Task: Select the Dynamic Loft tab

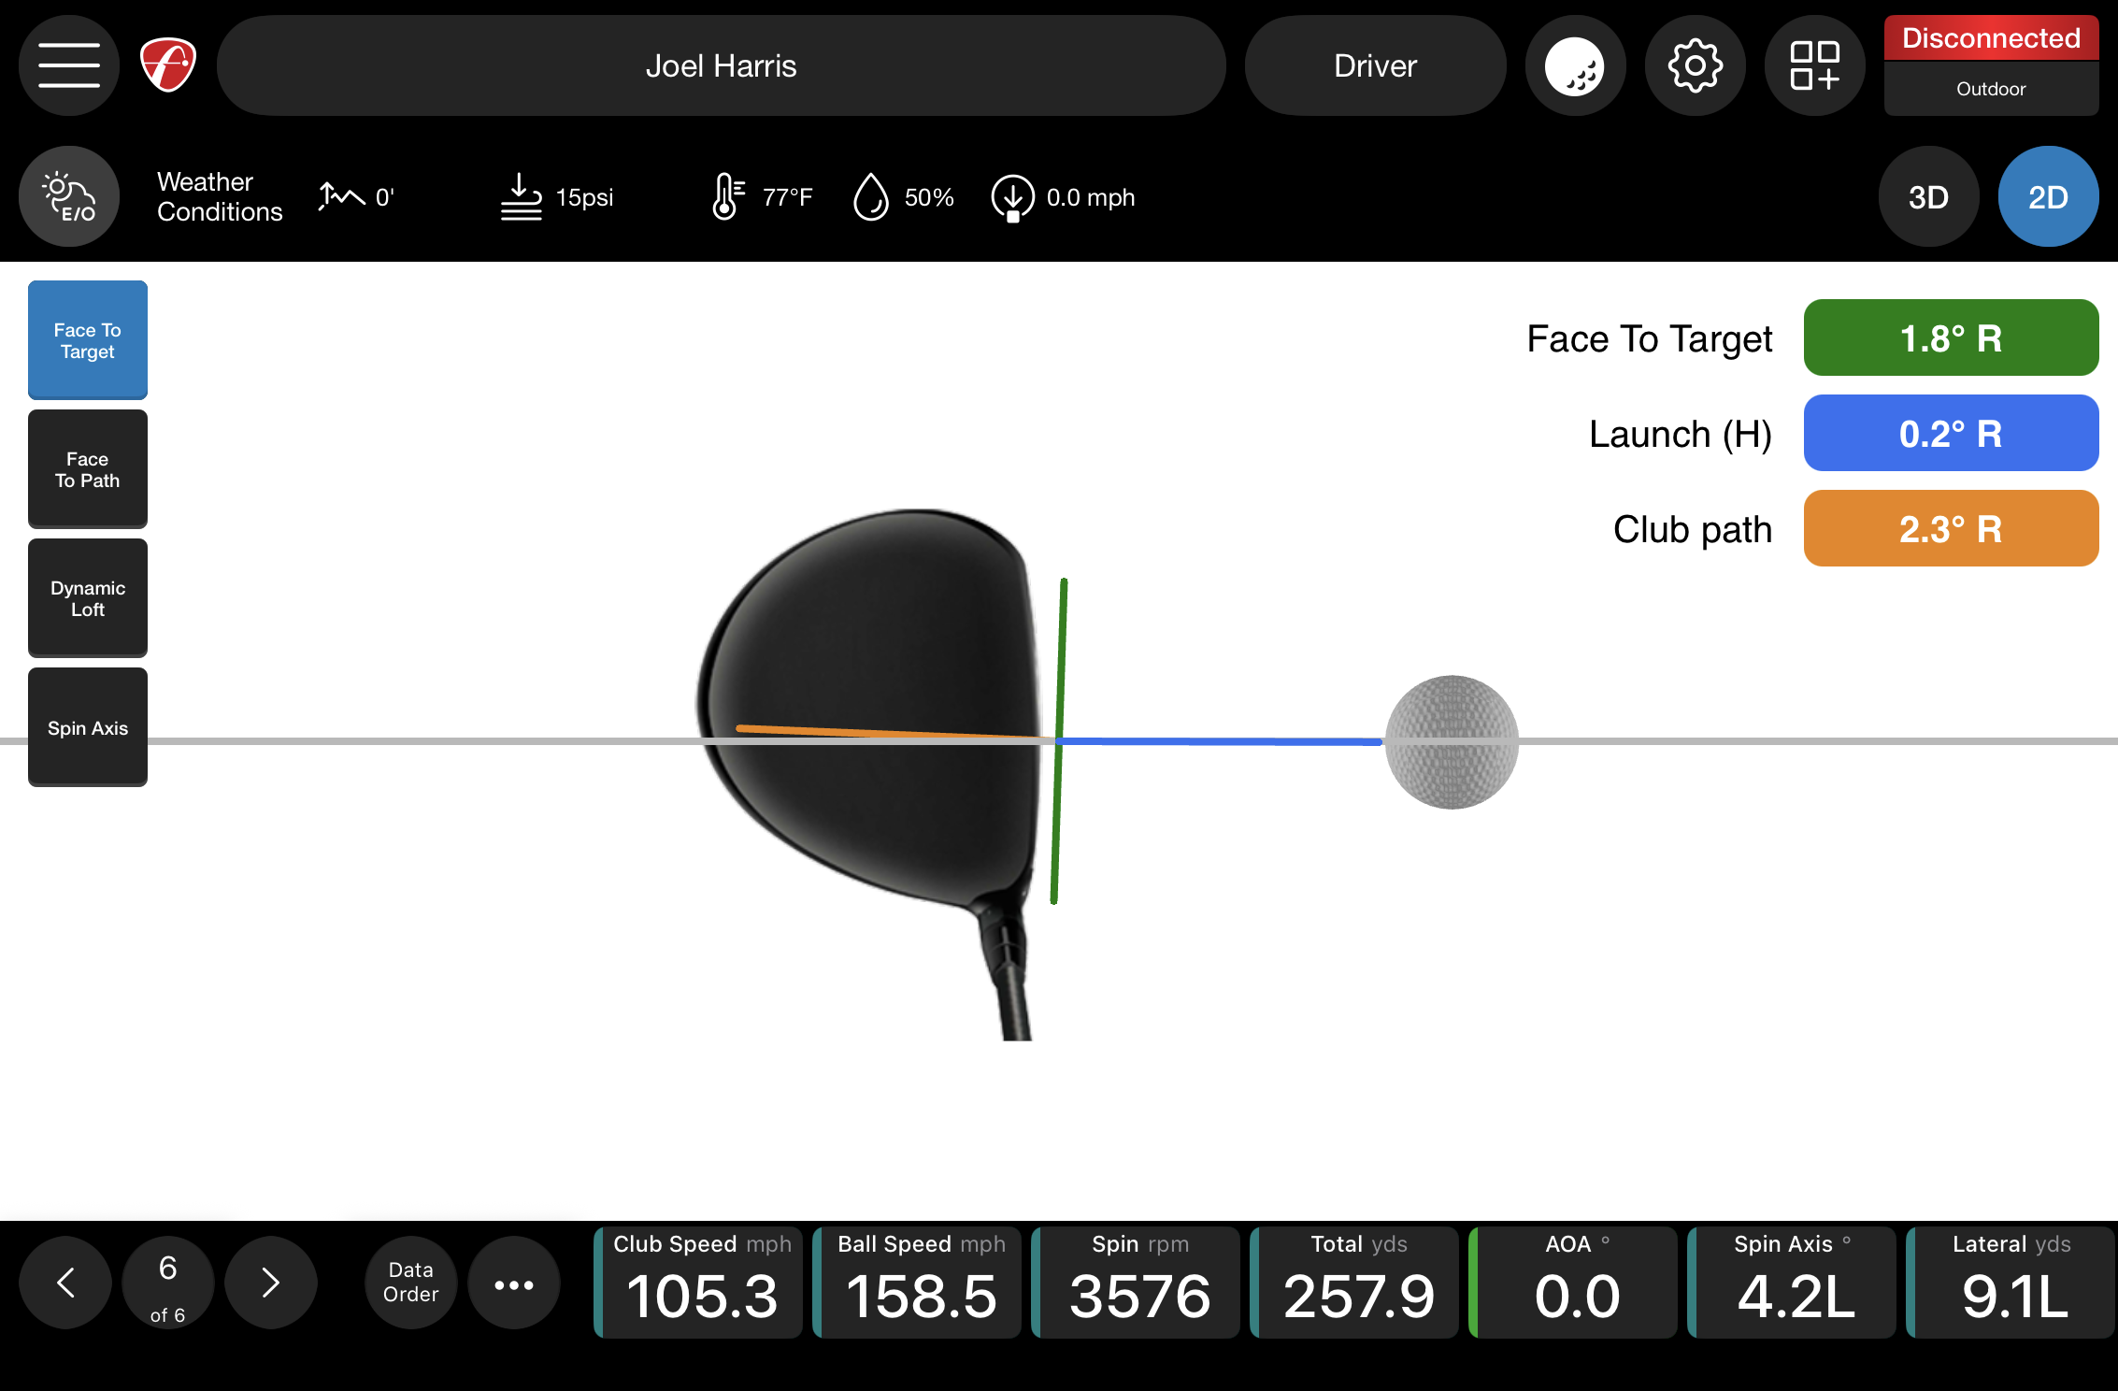Action: 88,598
